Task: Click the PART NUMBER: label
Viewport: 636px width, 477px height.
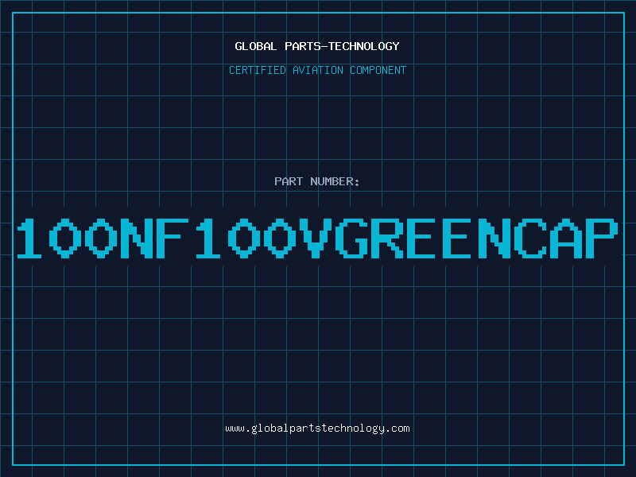Action: coord(317,181)
